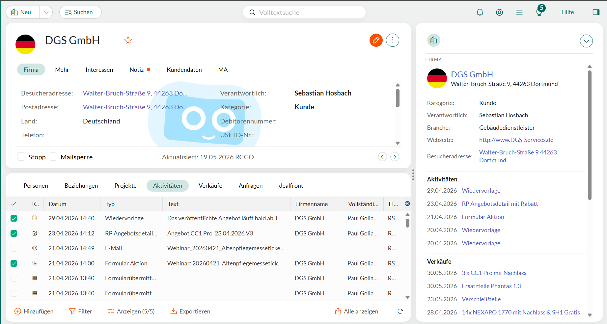Click the form icon in the first 21.04.2026 13:40 row
This screenshot has width=607, height=324.
click(35, 278)
